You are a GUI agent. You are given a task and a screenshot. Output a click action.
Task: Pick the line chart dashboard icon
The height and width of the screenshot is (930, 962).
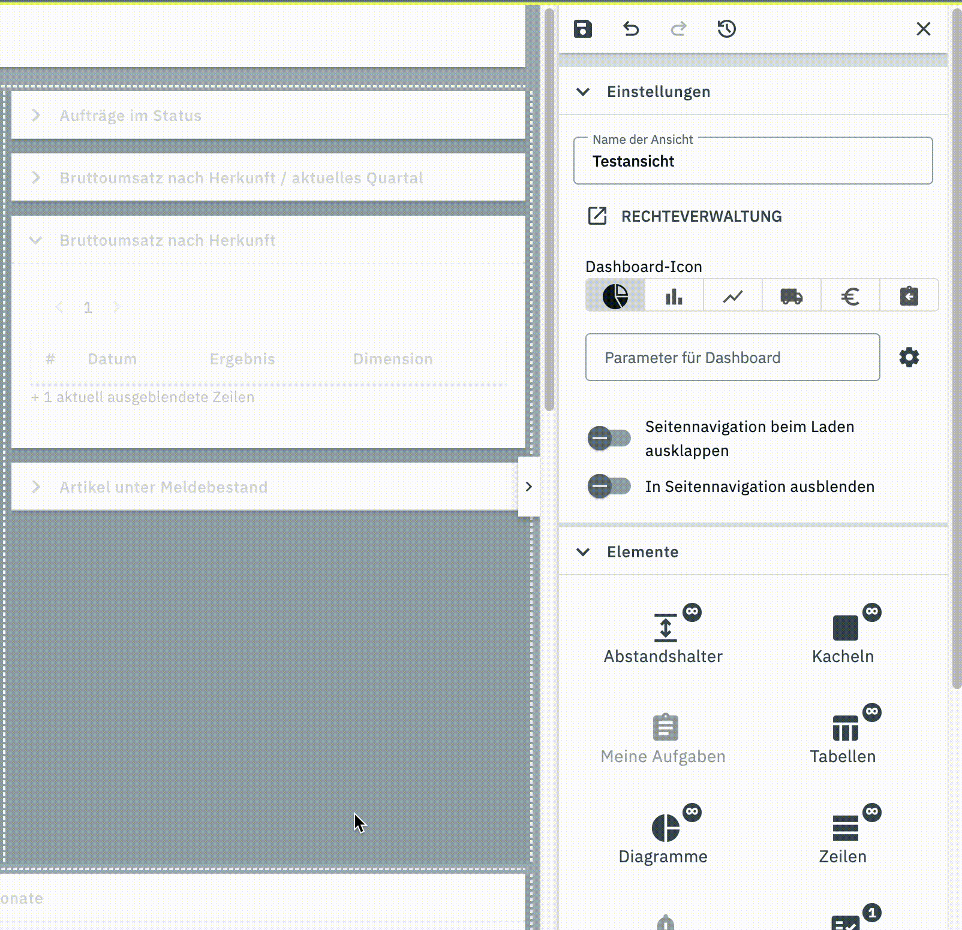[x=732, y=296]
